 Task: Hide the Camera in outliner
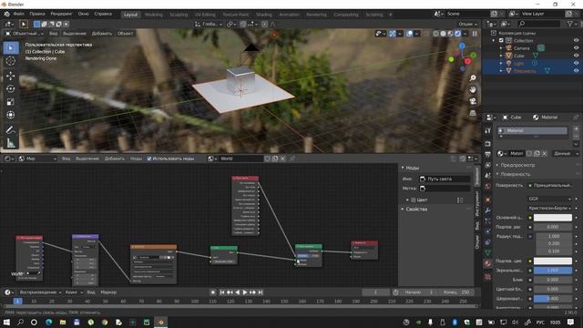click(x=576, y=48)
